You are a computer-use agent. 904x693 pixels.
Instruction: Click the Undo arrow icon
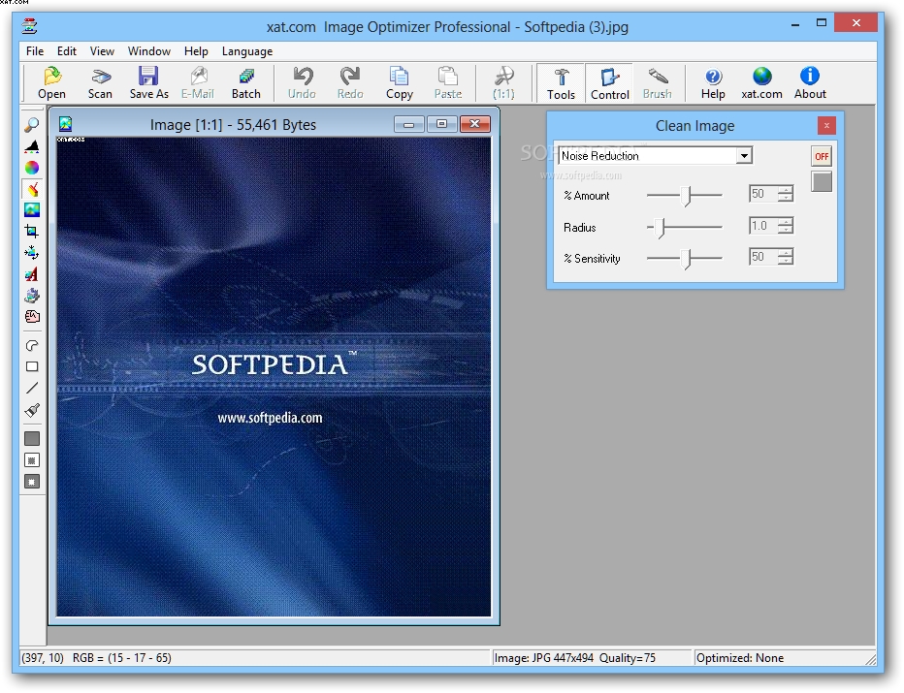(303, 76)
